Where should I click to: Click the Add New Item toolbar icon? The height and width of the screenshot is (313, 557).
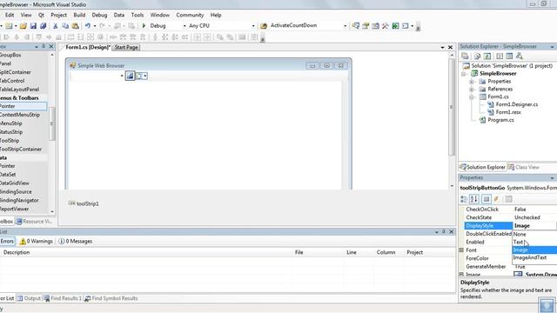pyautogui.click(x=9, y=26)
